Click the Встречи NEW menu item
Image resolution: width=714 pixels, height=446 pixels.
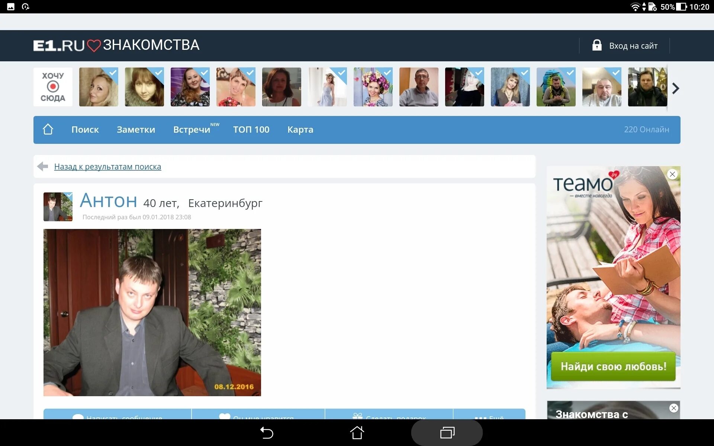coord(194,129)
